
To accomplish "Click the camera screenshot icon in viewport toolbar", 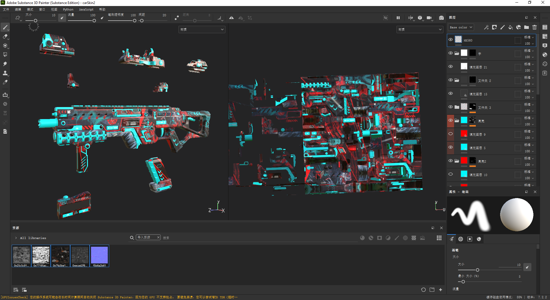I will pyautogui.click(x=441, y=18).
